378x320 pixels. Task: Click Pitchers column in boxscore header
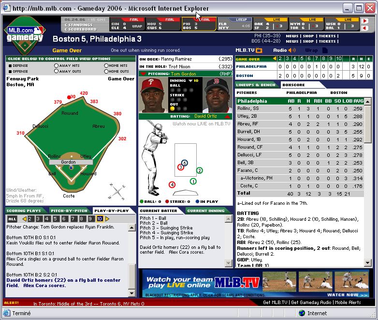click(247, 93)
